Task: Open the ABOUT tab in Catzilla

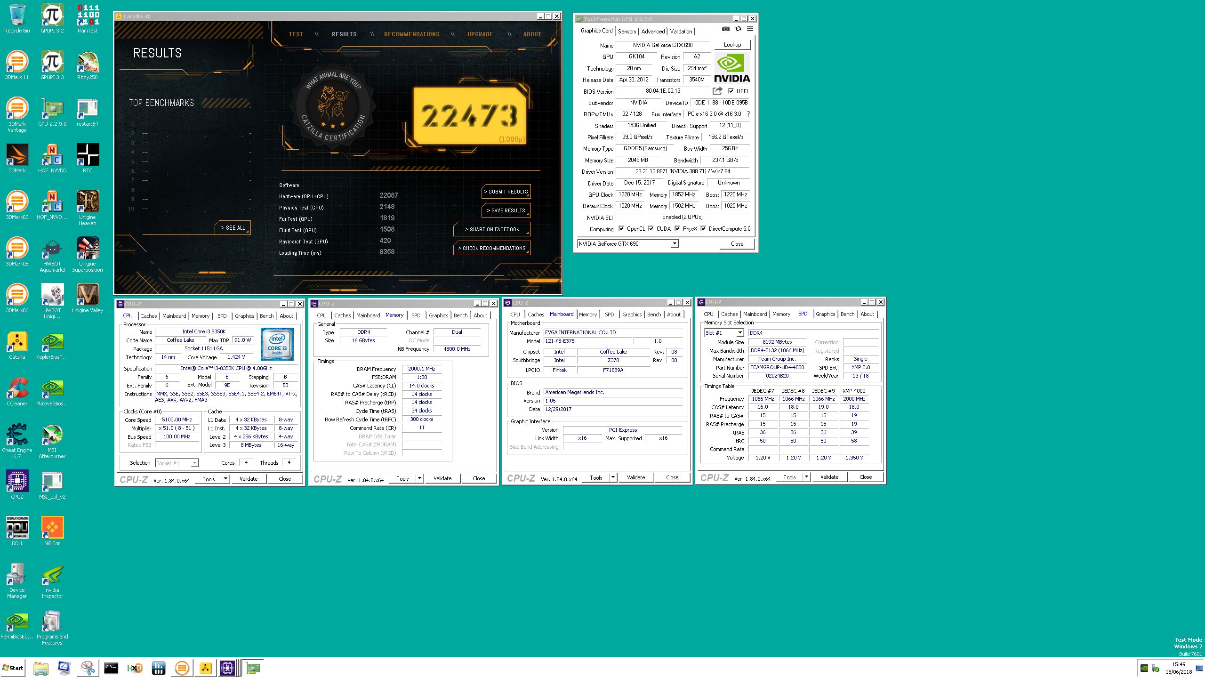Action: pyautogui.click(x=532, y=34)
